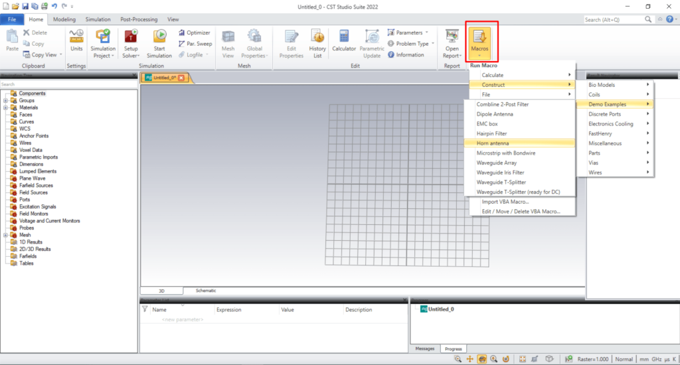Viewport: 680px width, 365px height.
Task: Click the Undo arrow in title bar
Action: [x=54, y=6]
